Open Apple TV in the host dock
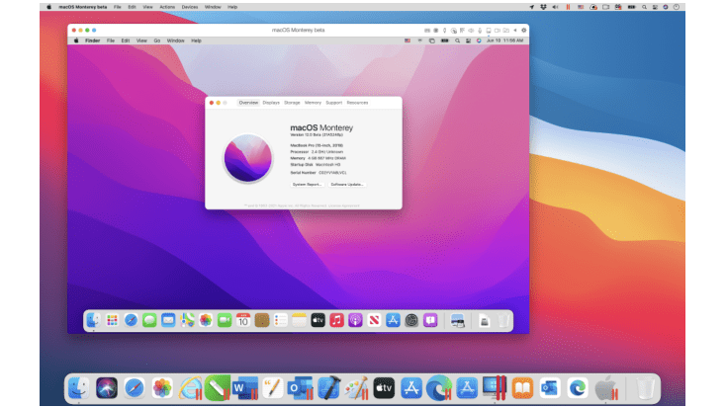 (x=384, y=388)
